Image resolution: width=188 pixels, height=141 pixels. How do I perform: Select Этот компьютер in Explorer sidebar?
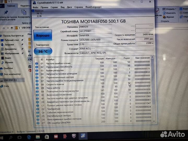[x=12, y=74]
